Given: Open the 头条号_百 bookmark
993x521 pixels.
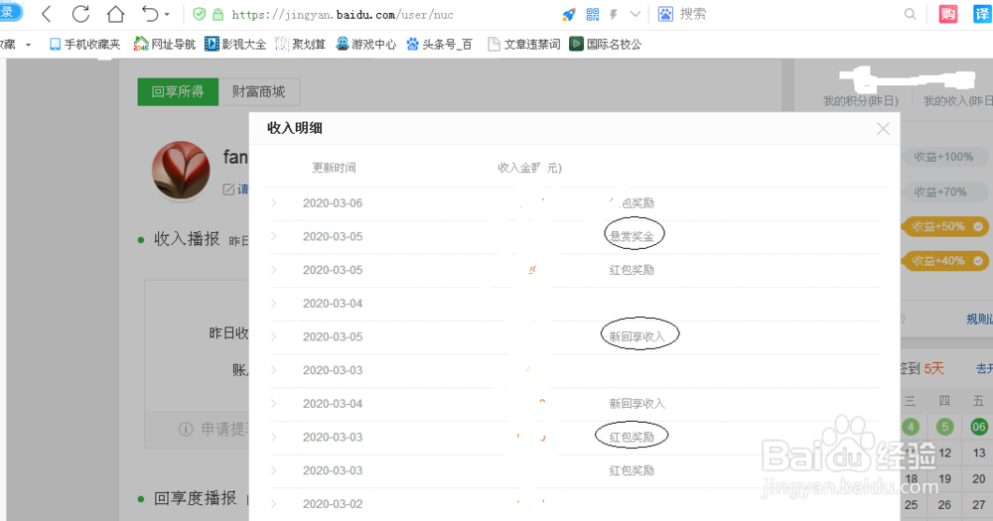Looking at the screenshot, I should (x=440, y=45).
